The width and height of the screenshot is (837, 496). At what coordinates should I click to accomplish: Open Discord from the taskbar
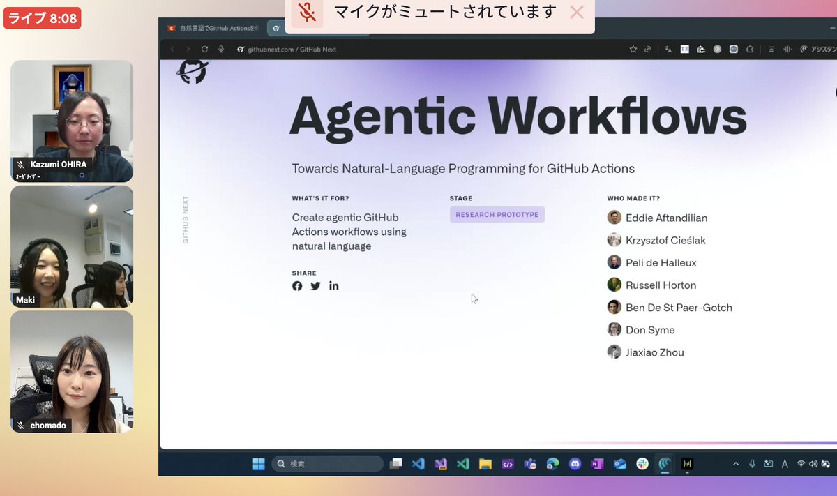click(575, 463)
